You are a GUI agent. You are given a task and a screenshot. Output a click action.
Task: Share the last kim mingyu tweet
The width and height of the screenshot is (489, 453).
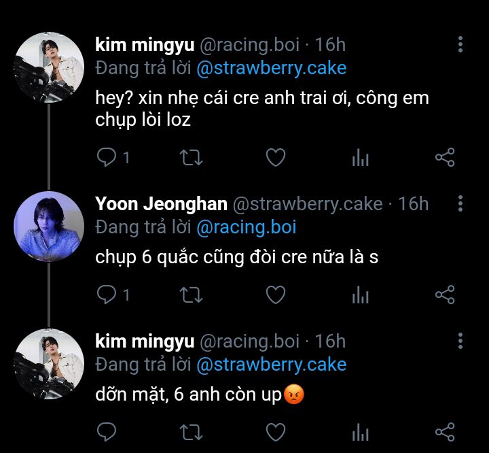click(445, 431)
